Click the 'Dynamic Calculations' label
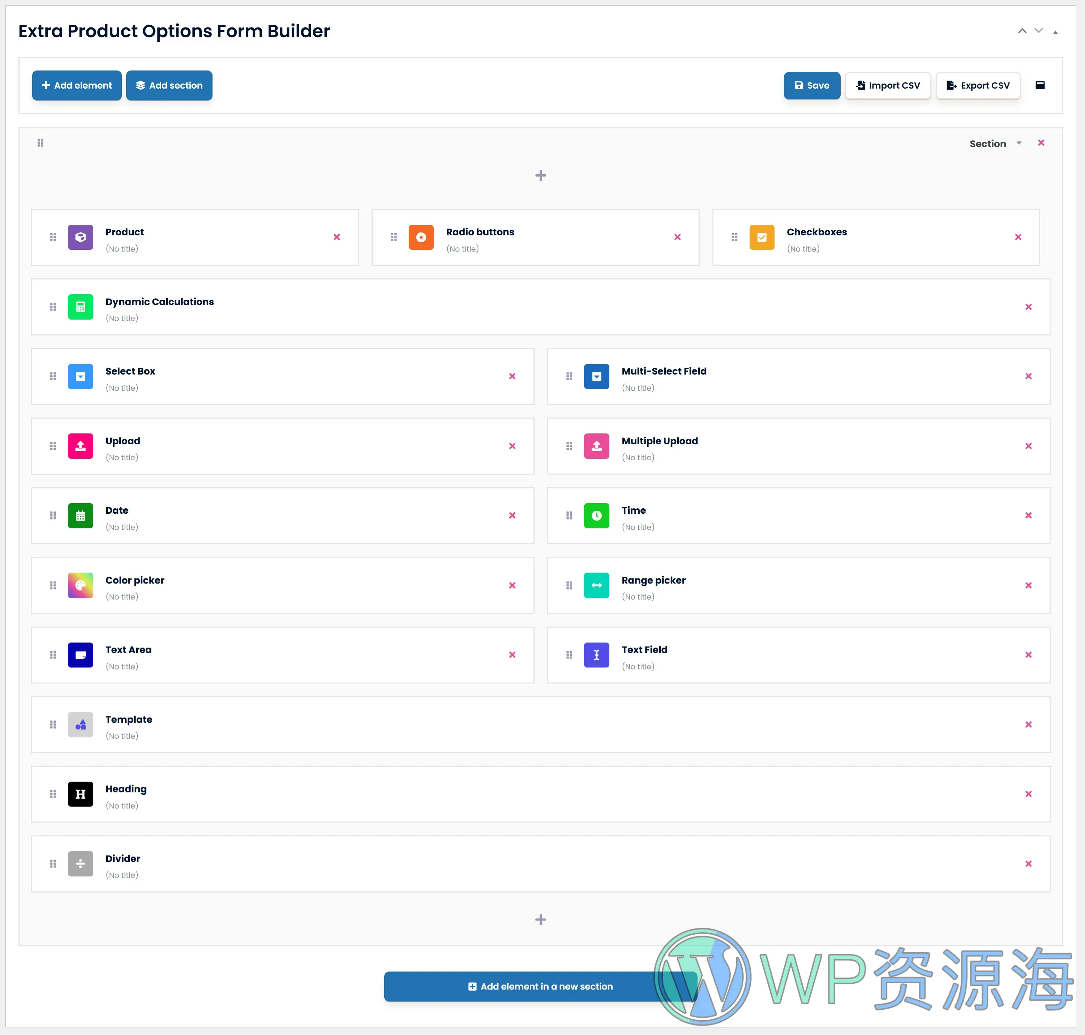 [x=159, y=302]
